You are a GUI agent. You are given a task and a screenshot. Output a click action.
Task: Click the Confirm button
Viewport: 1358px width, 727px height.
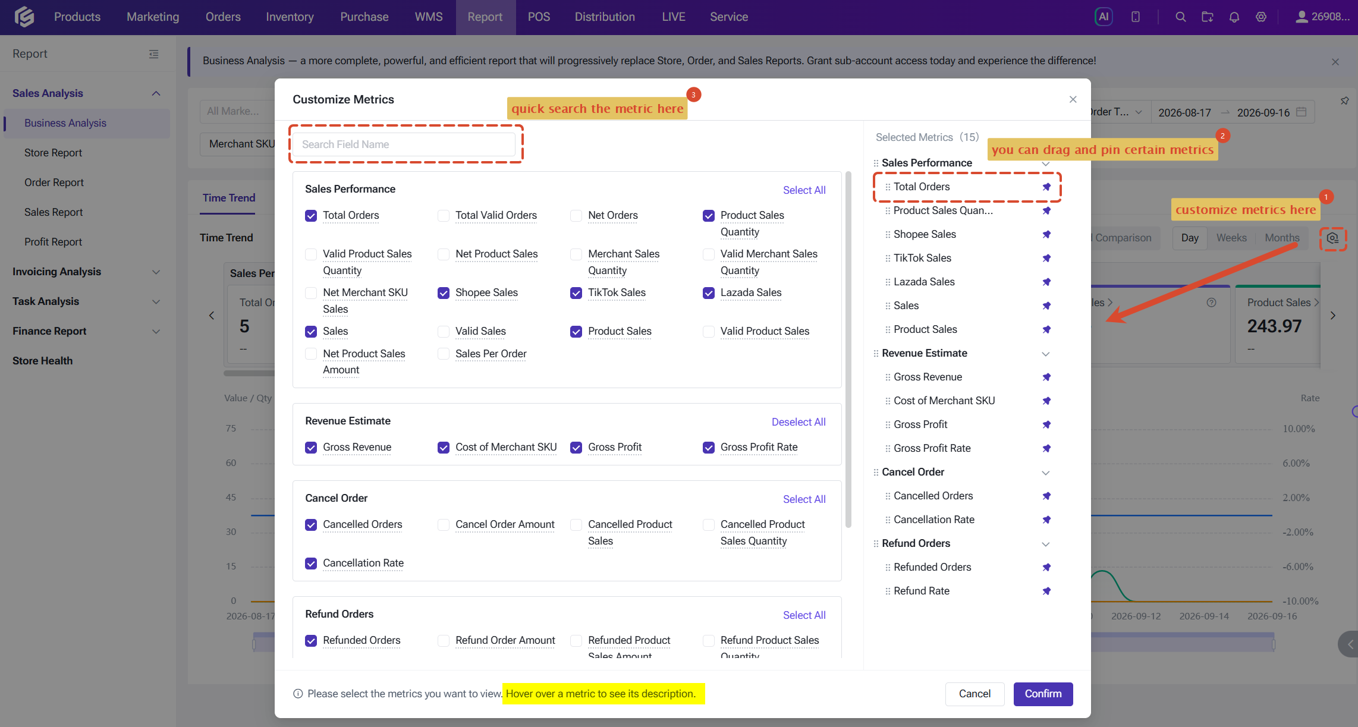point(1043,694)
